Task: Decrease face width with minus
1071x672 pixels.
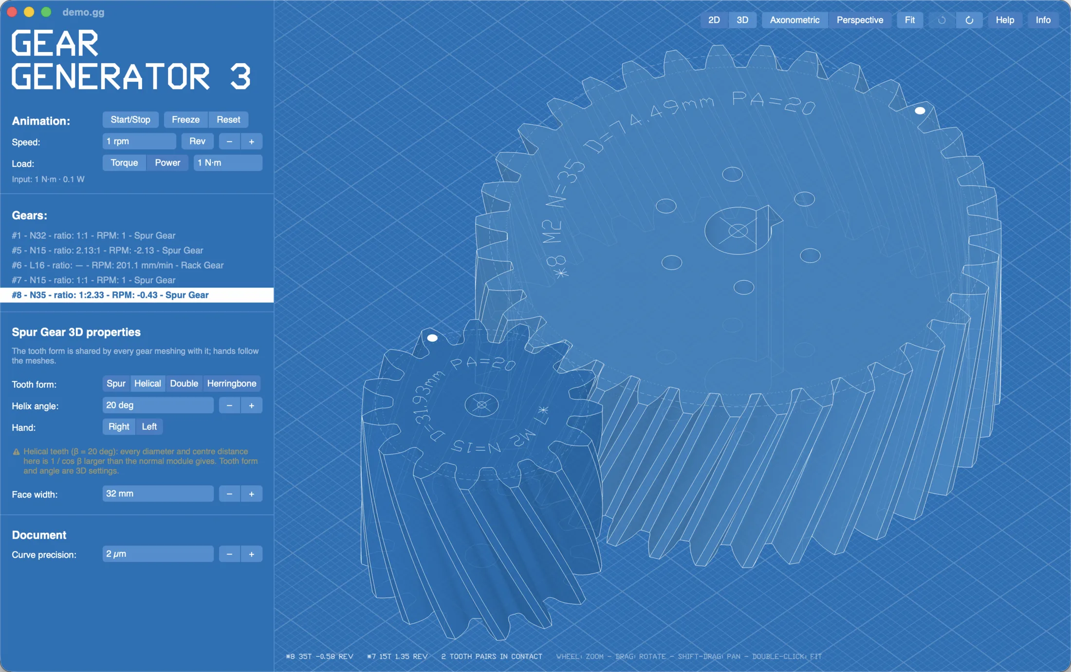Action: [229, 494]
